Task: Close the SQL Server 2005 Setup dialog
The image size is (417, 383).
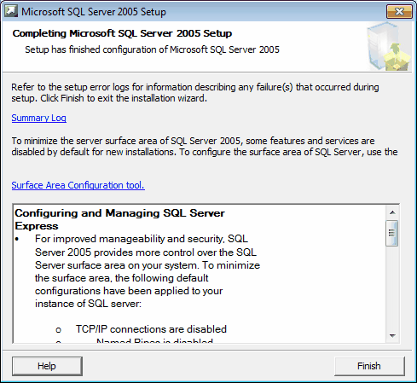Action: pos(399,12)
